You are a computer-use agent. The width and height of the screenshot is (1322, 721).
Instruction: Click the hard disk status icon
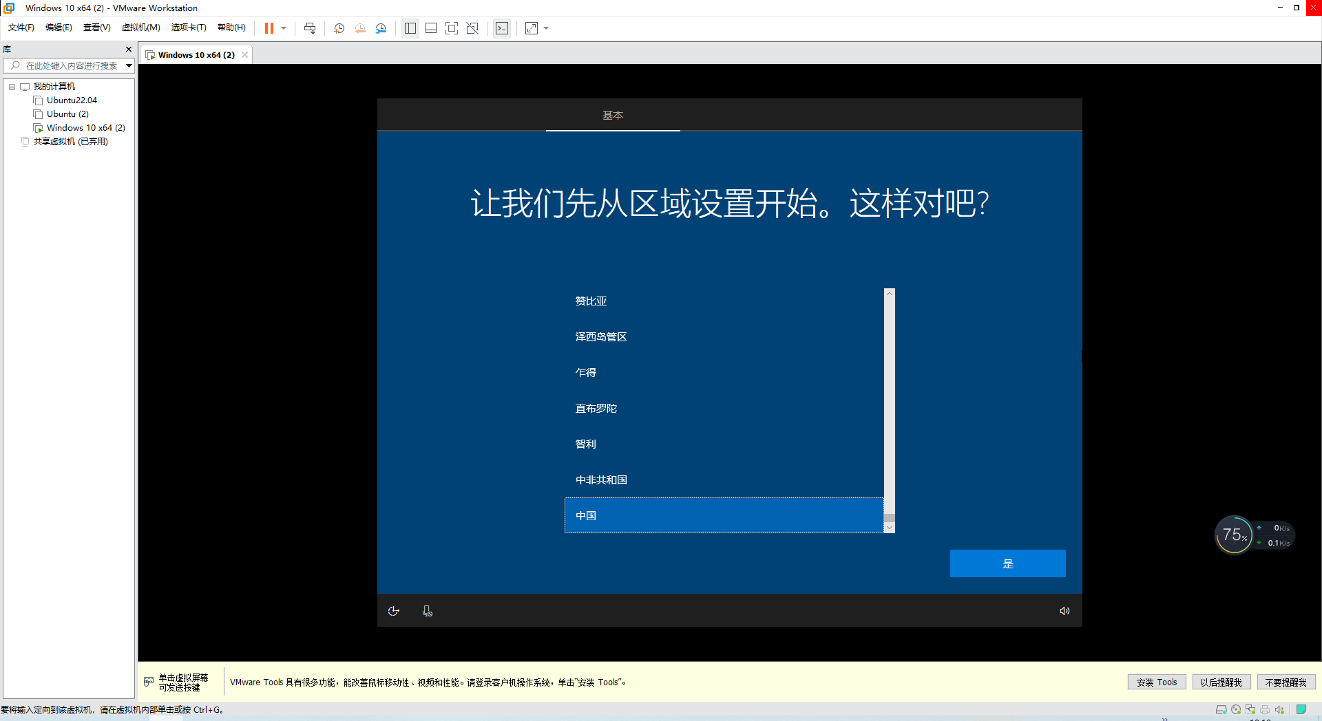1221,709
